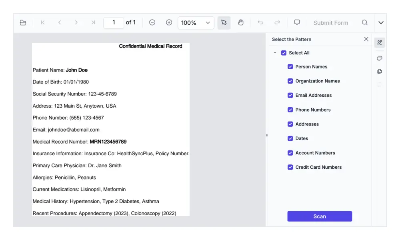
Task: Uncheck the Select All checkbox
Action: [284, 53]
